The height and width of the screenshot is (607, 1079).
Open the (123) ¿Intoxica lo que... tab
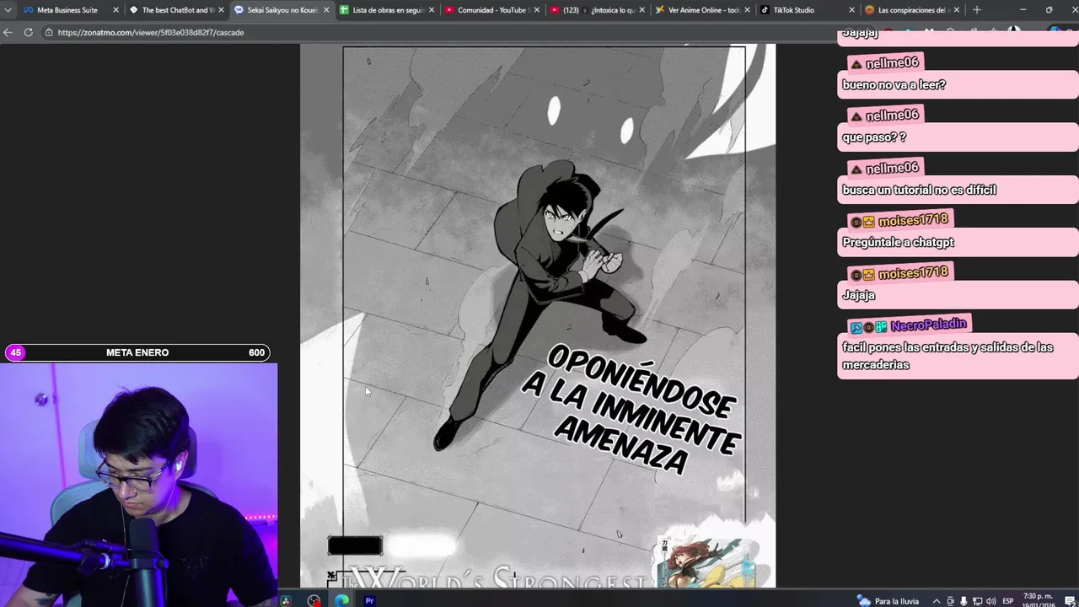click(598, 10)
